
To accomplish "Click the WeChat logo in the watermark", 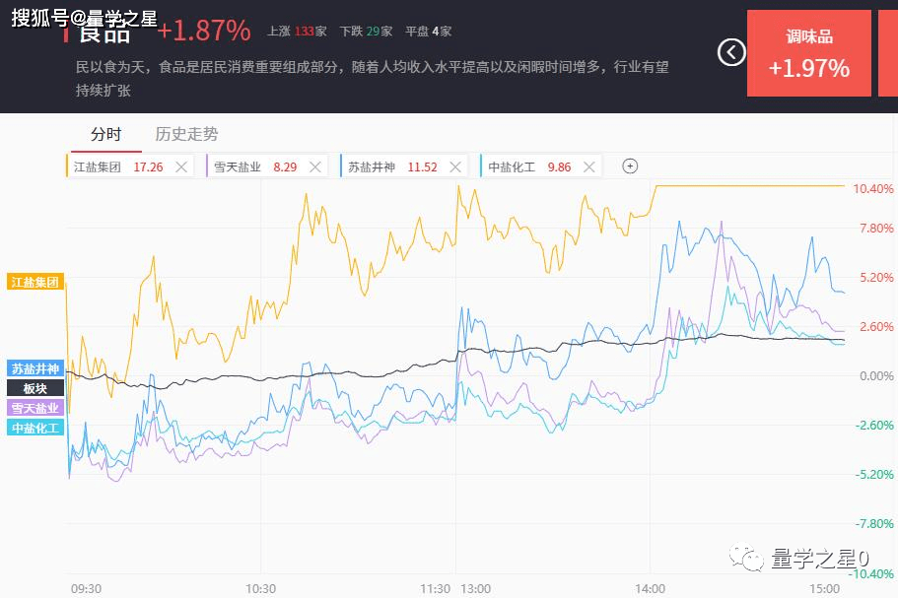I will tap(753, 560).
